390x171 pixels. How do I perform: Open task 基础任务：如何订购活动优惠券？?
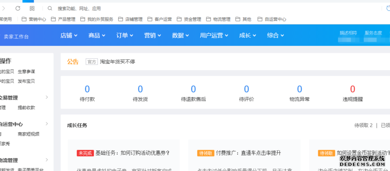133,153
